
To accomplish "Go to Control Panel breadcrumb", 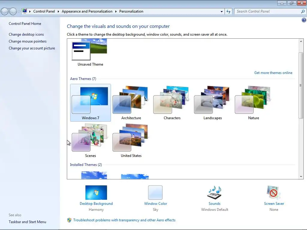I will pyautogui.click(x=44, y=11).
